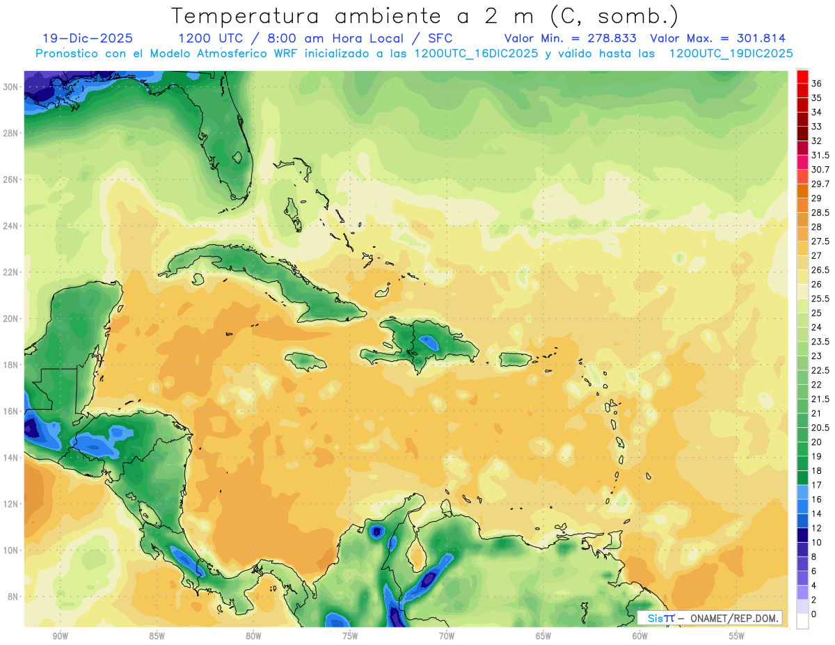Click latitude axis label '28N'

(10, 133)
